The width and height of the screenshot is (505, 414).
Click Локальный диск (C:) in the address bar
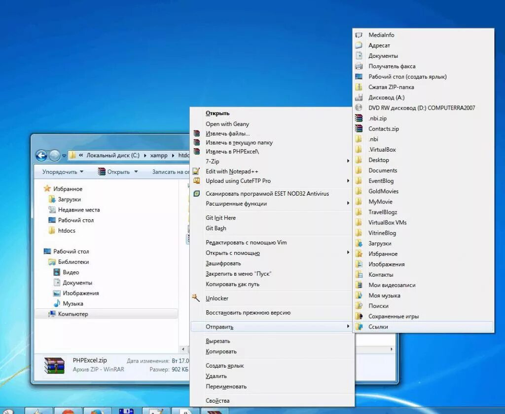point(113,155)
